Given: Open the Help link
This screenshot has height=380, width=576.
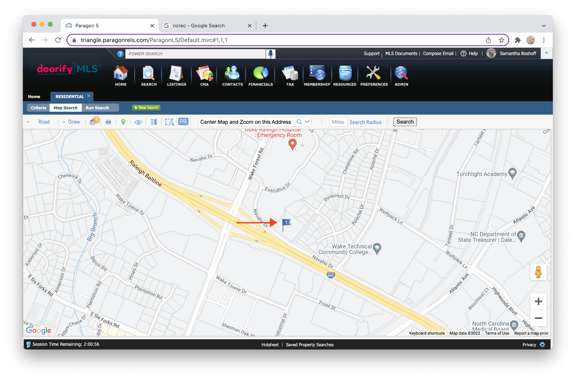Looking at the screenshot, I should [x=469, y=54].
